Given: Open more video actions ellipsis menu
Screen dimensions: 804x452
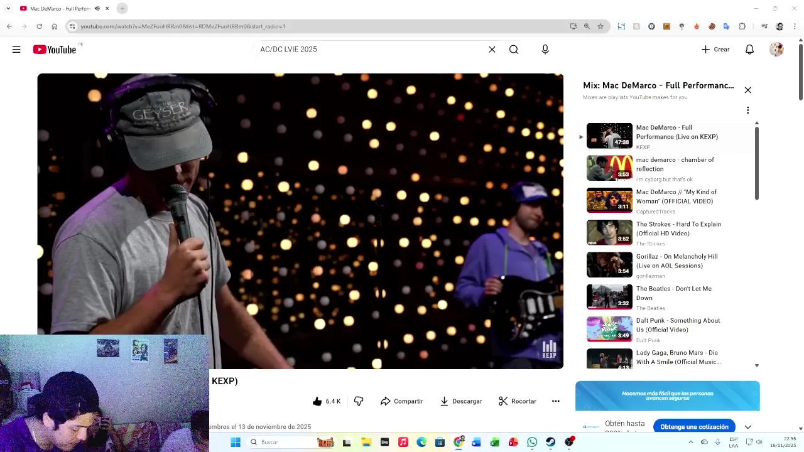Looking at the screenshot, I should click(x=555, y=401).
